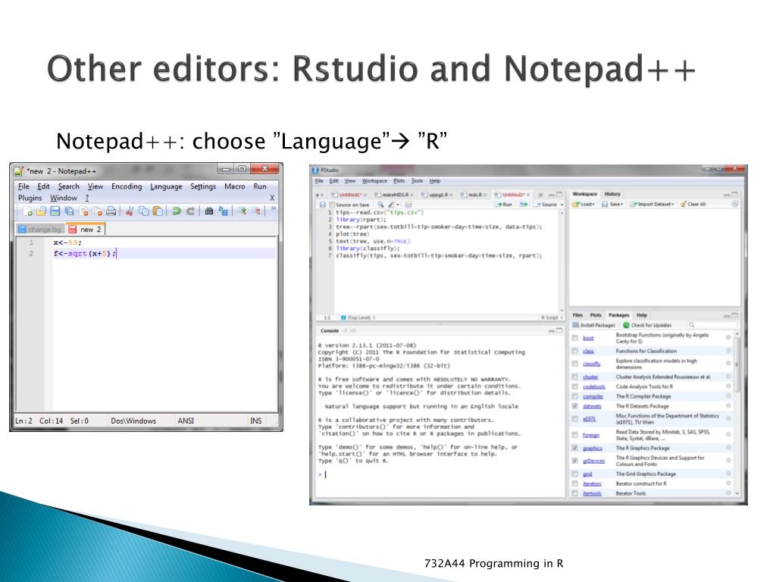This screenshot has width=776, height=582.
Task: Uncheck the graphics package checkbox
Action: tap(575, 449)
